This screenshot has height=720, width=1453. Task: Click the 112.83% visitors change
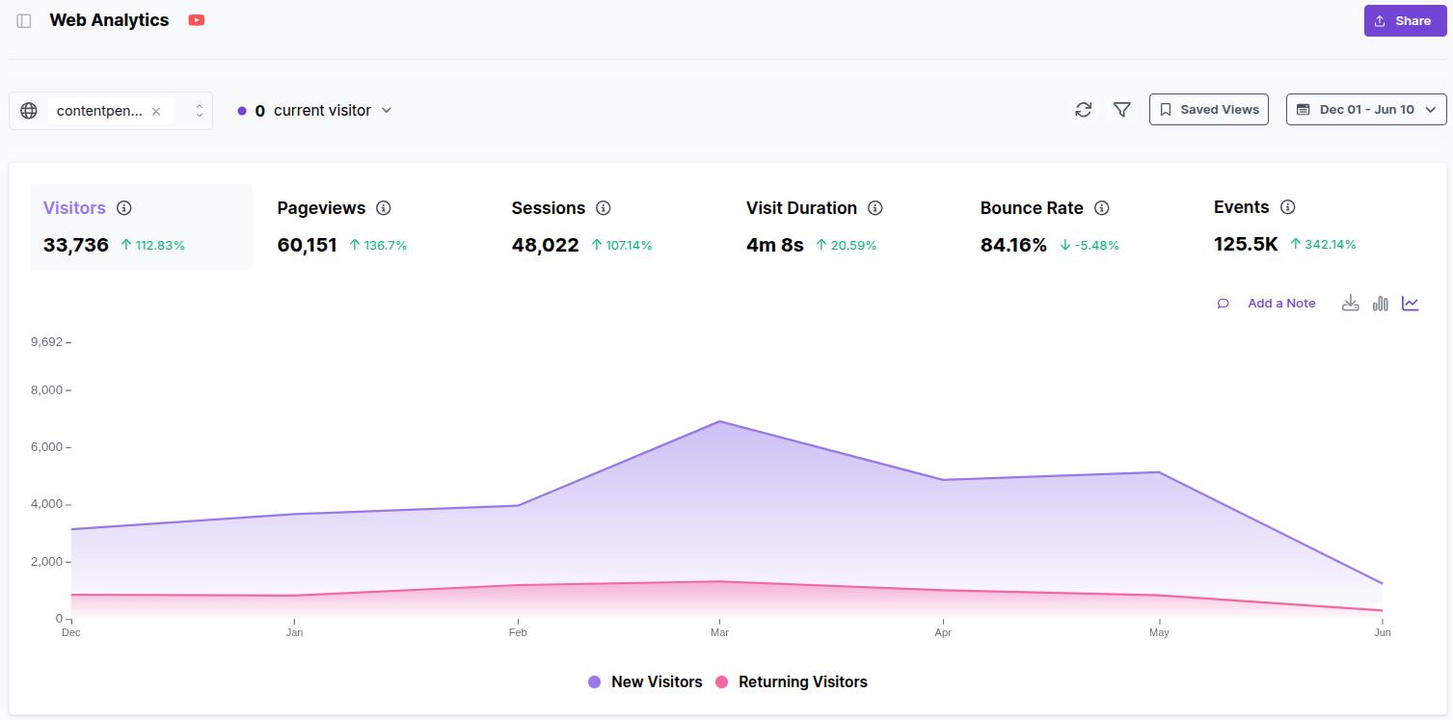(x=152, y=246)
